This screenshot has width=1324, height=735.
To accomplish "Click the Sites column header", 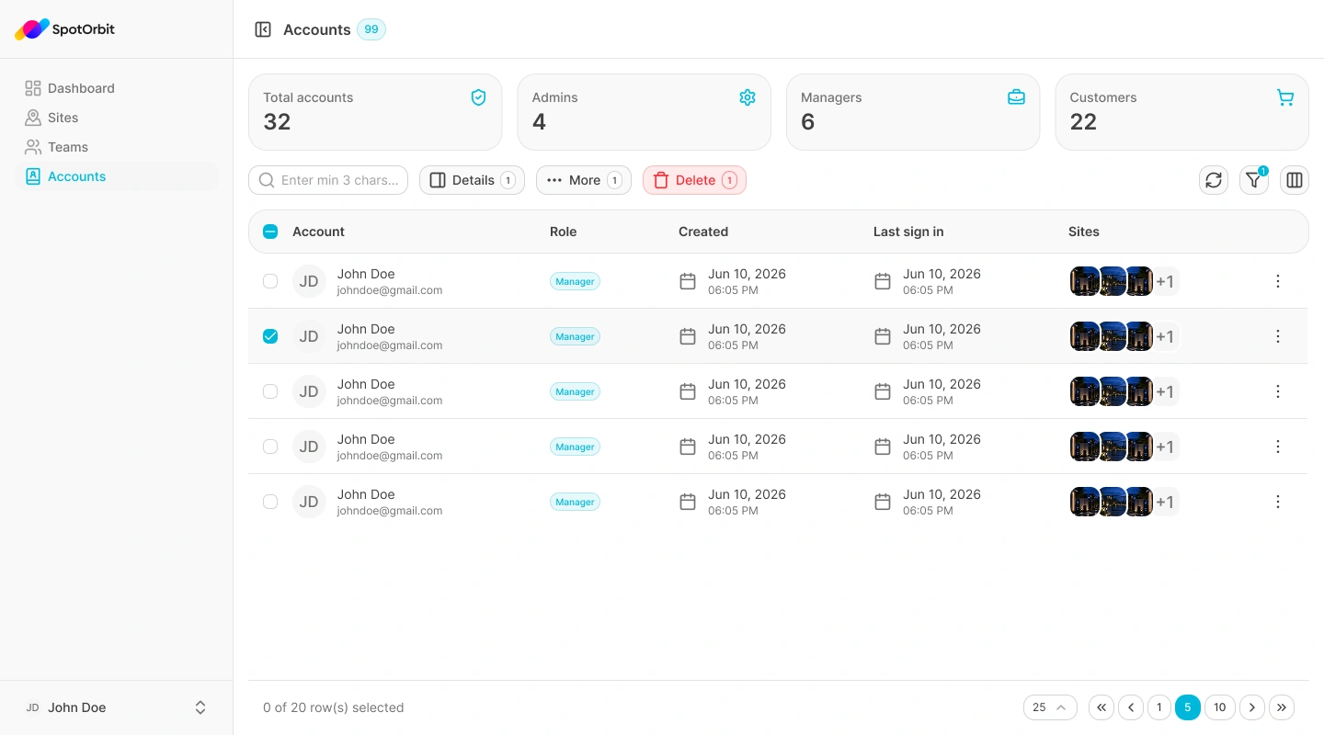I will (1084, 232).
